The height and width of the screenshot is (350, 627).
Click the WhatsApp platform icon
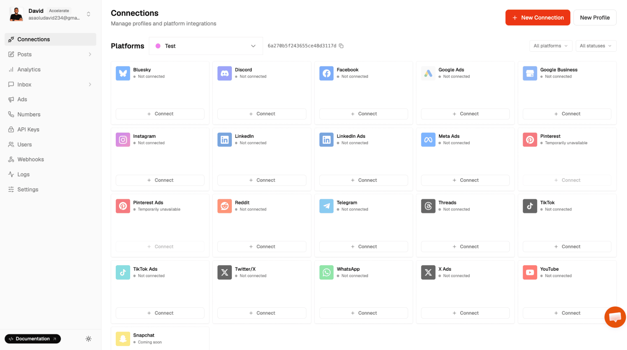point(326,272)
